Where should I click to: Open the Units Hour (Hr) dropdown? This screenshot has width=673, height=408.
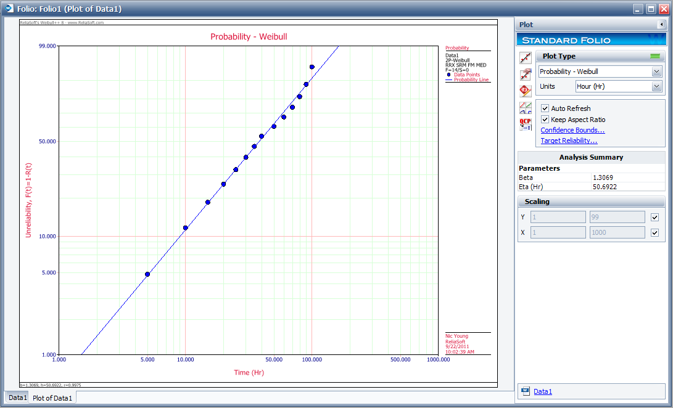[656, 87]
